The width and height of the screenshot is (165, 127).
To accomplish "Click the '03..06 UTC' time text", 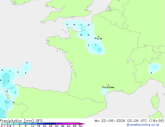I will [x=137, y=121].
